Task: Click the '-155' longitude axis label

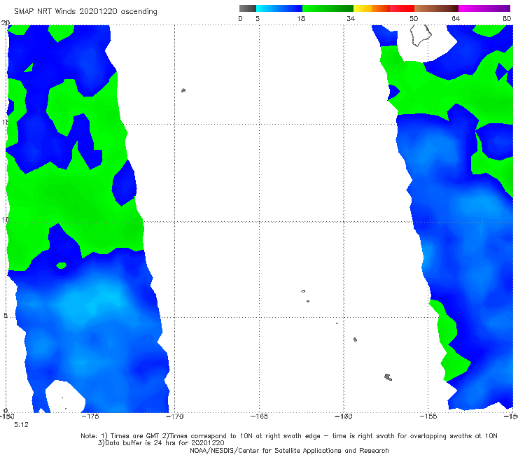Action: tap(428, 416)
